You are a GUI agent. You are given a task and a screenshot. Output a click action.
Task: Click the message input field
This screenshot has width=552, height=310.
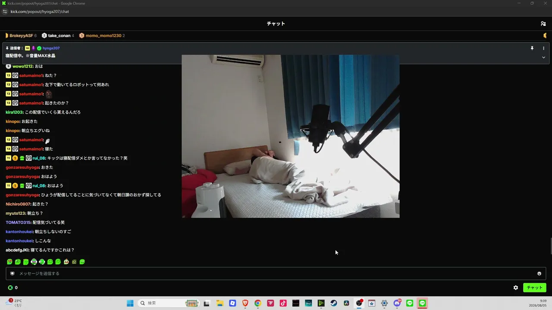(x=276, y=273)
